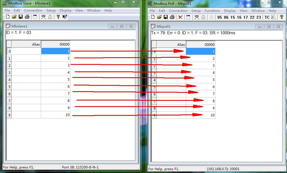Save icon in Modbus Poll toolbar
The width and height of the screenshot is (287, 173).
pyautogui.click(x=166, y=17)
